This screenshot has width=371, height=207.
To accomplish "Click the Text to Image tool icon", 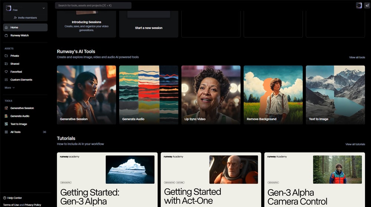I will tap(6, 124).
